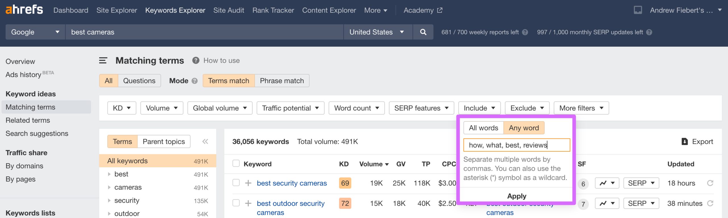This screenshot has width=728, height=218.
Task: Click the Ahrefs logo
Action: click(x=24, y=10)
